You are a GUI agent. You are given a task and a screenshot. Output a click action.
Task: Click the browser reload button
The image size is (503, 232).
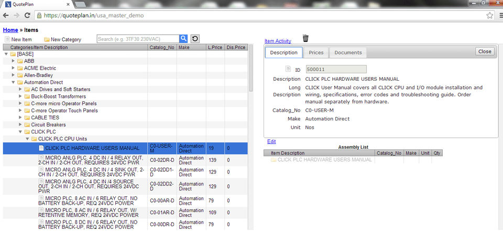(x=28, y=15)
